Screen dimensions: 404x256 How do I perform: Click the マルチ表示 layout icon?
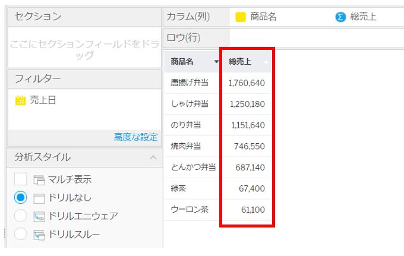point(40,179)
